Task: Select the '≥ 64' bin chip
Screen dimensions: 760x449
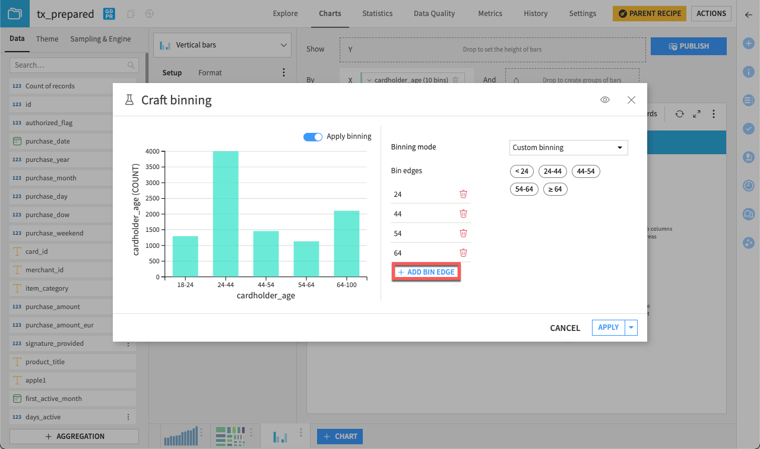Action: click(555, 189)
